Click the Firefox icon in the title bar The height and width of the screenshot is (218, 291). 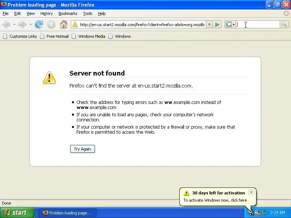(x=4, y=4)
